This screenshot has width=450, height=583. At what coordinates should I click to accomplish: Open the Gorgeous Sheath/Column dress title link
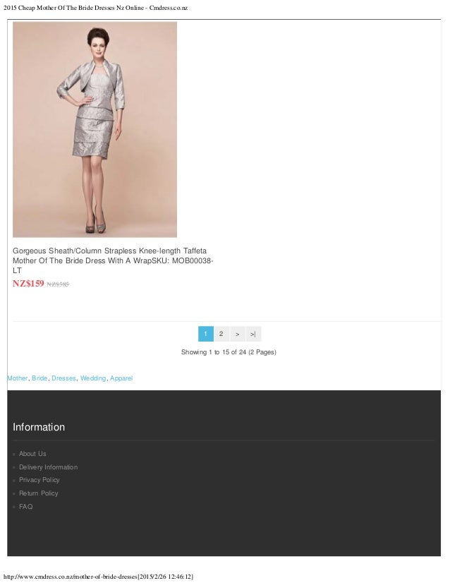113,260
